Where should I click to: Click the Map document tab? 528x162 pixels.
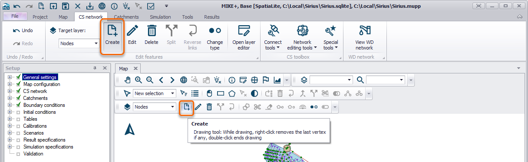tap(124, 69)
